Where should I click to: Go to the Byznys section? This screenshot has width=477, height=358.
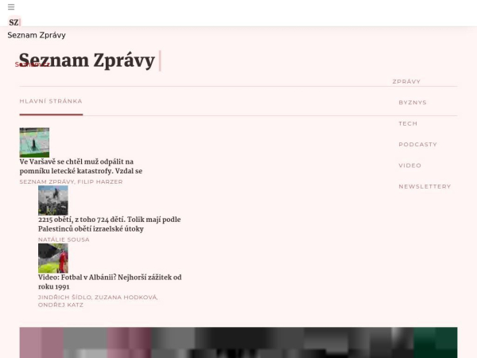pyautogui.click(x=413, y=103)
